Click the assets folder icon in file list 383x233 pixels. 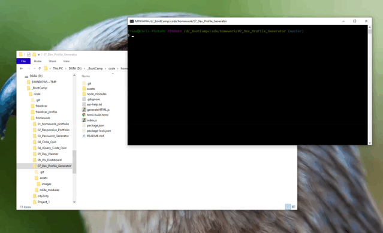pyautogui.click(x=84, y=89)
